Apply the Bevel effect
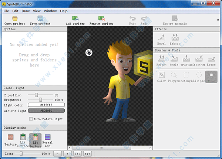This screenshot has height=159, width=222. (161, 38)
